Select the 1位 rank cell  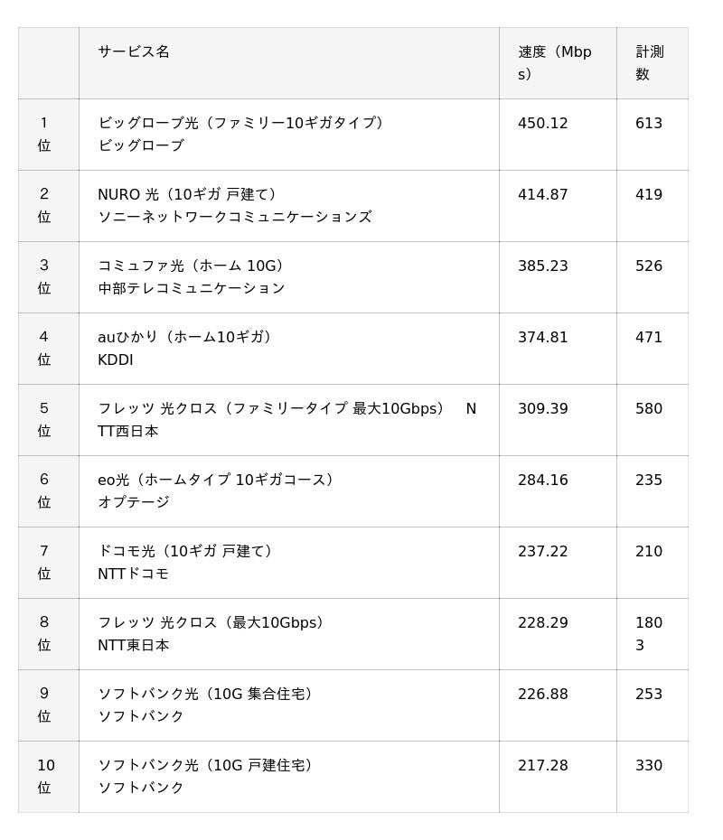click(x=44, y=134)
